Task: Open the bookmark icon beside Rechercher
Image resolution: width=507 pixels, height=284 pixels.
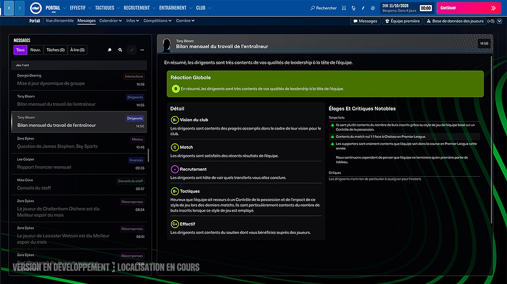Action: (344, 8)
